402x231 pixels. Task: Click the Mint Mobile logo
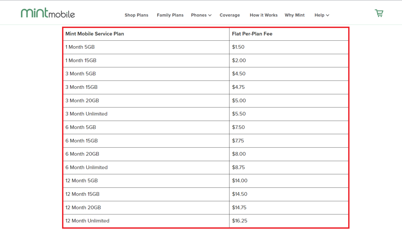tap(48, 13)
